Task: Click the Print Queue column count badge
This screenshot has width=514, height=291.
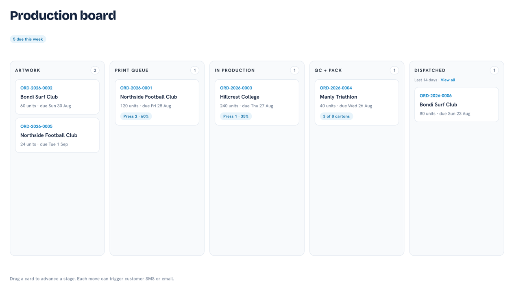Action: point(195,70)
